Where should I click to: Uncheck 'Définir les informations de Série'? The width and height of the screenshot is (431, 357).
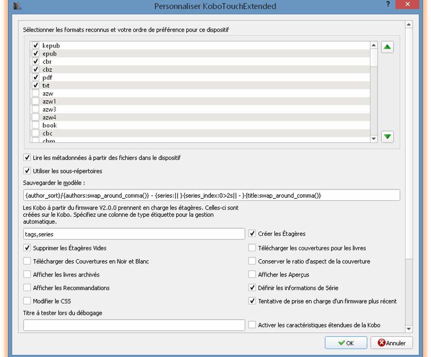(252, 288)
